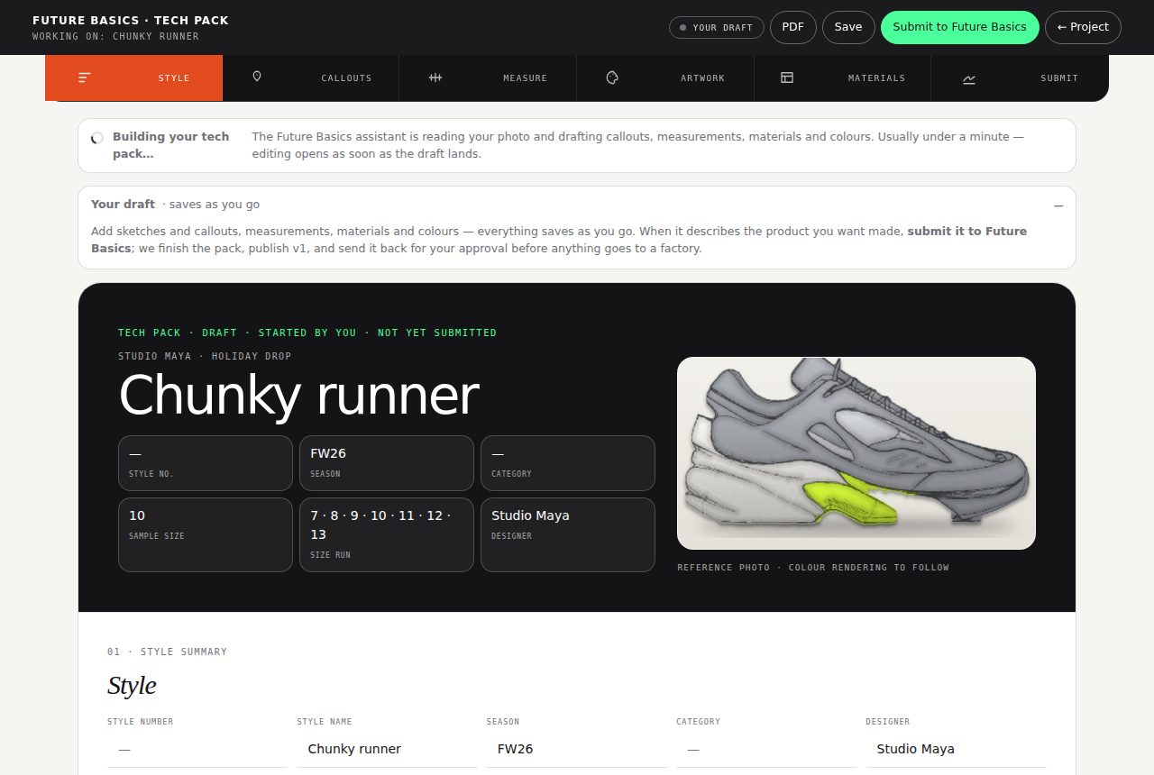Viewport: 1154px width, 775px height.
Task: Click the Category info card
Action: pyautogui.click(x=568, y=463)
